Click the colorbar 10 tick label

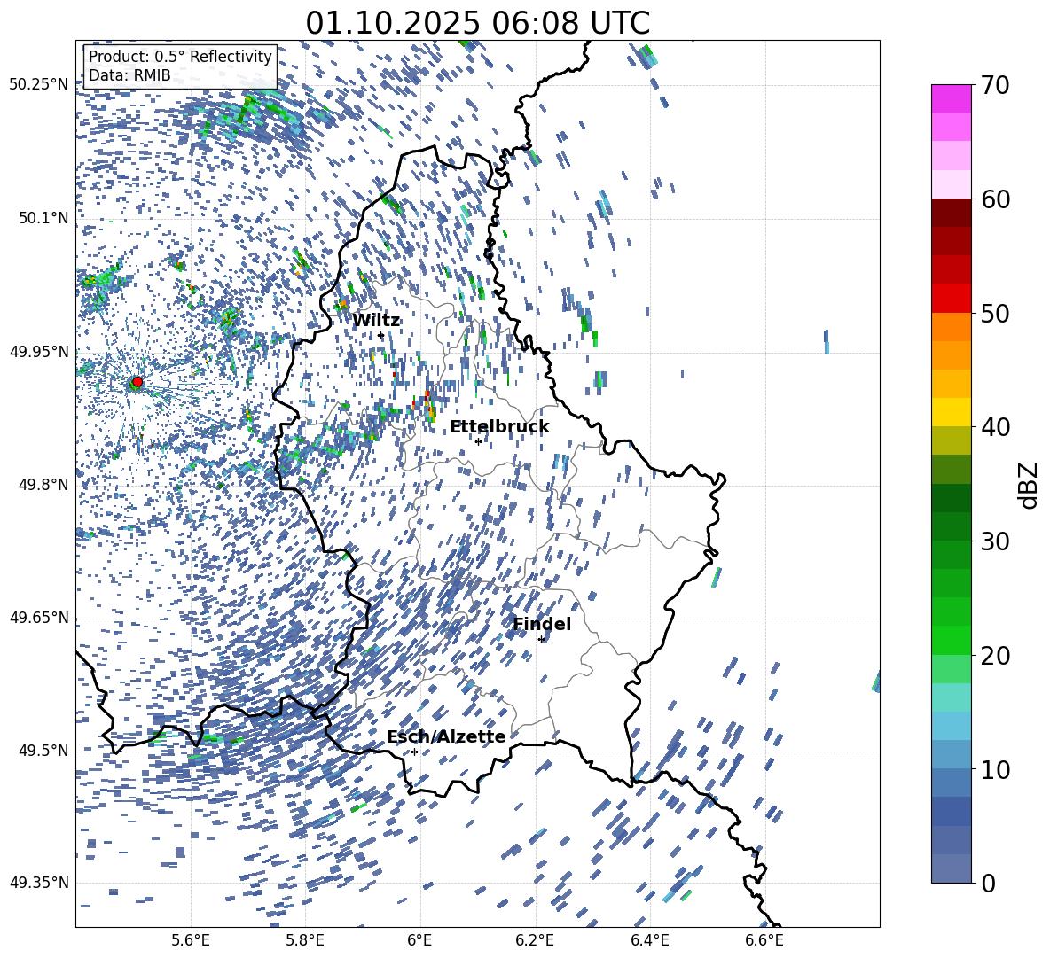click(x=995, y=769)
